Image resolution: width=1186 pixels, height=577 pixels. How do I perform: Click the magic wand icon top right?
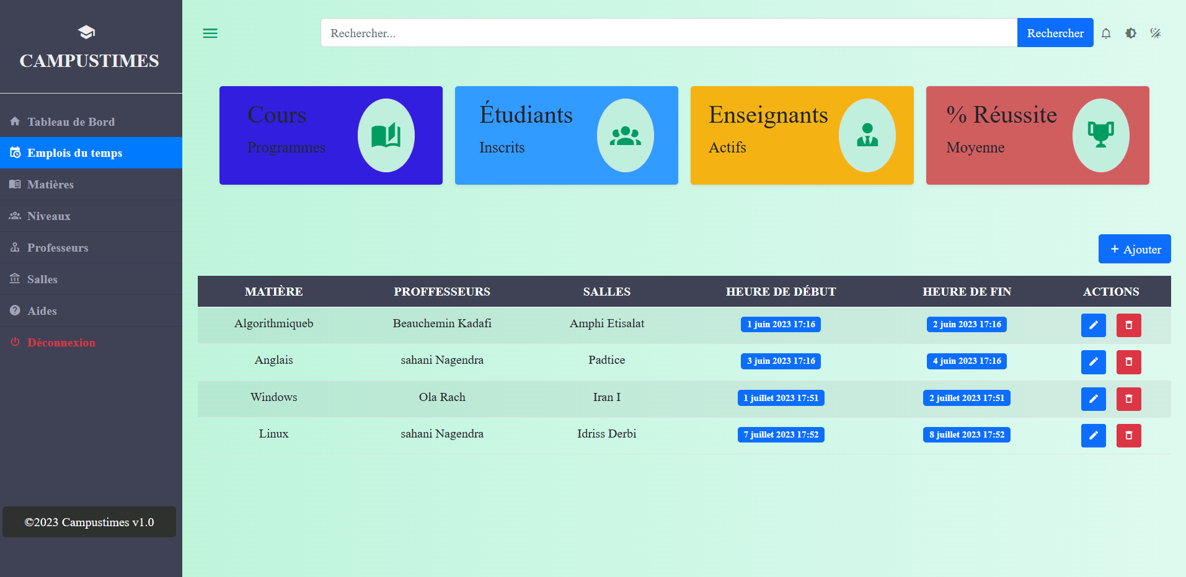point(1156,33)
